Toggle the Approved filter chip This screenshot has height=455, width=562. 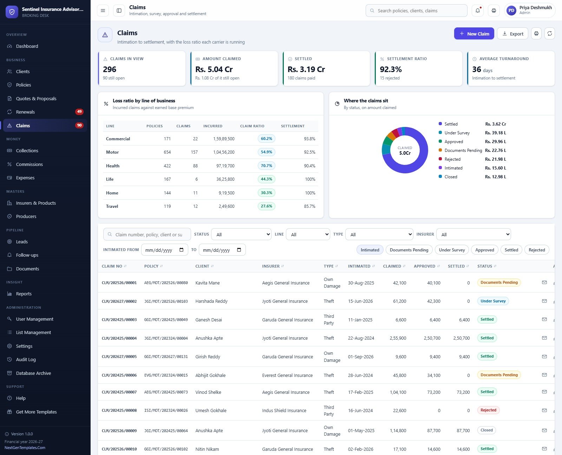pos(484,250)
